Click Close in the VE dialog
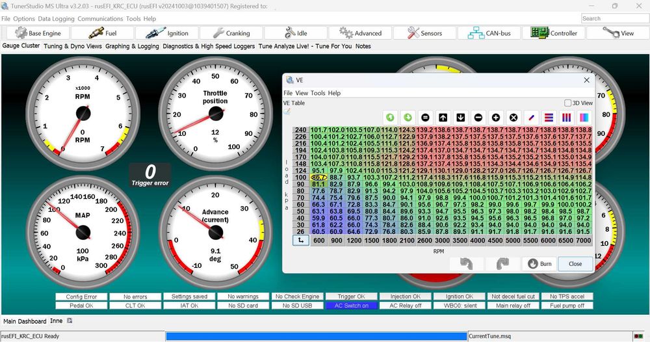The width and height of the screenshot is (650, 342). pos(575,264)
